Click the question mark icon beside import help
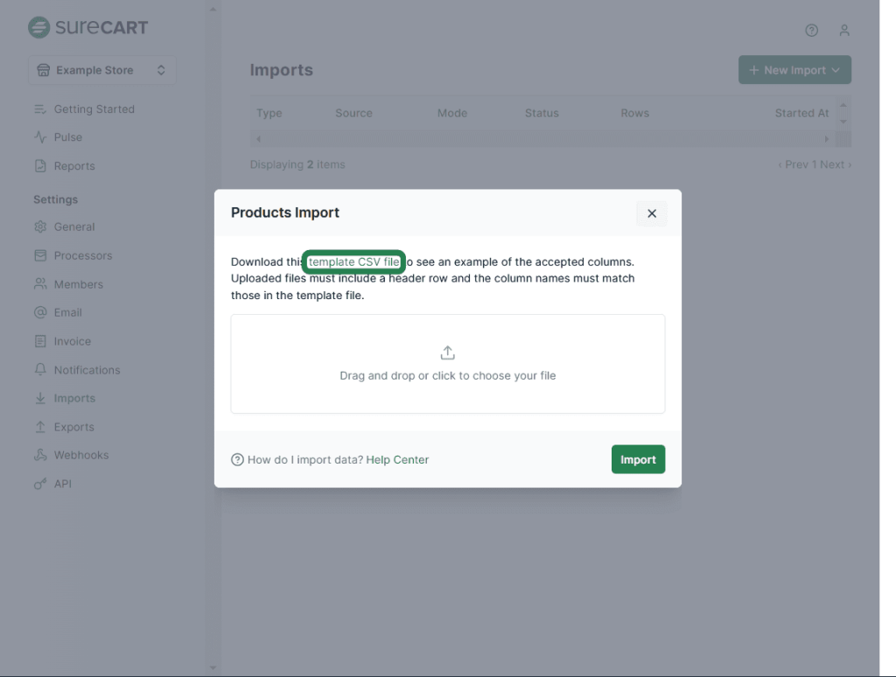The height and width of the screenshot is (677, 896). tap(237, 460)
